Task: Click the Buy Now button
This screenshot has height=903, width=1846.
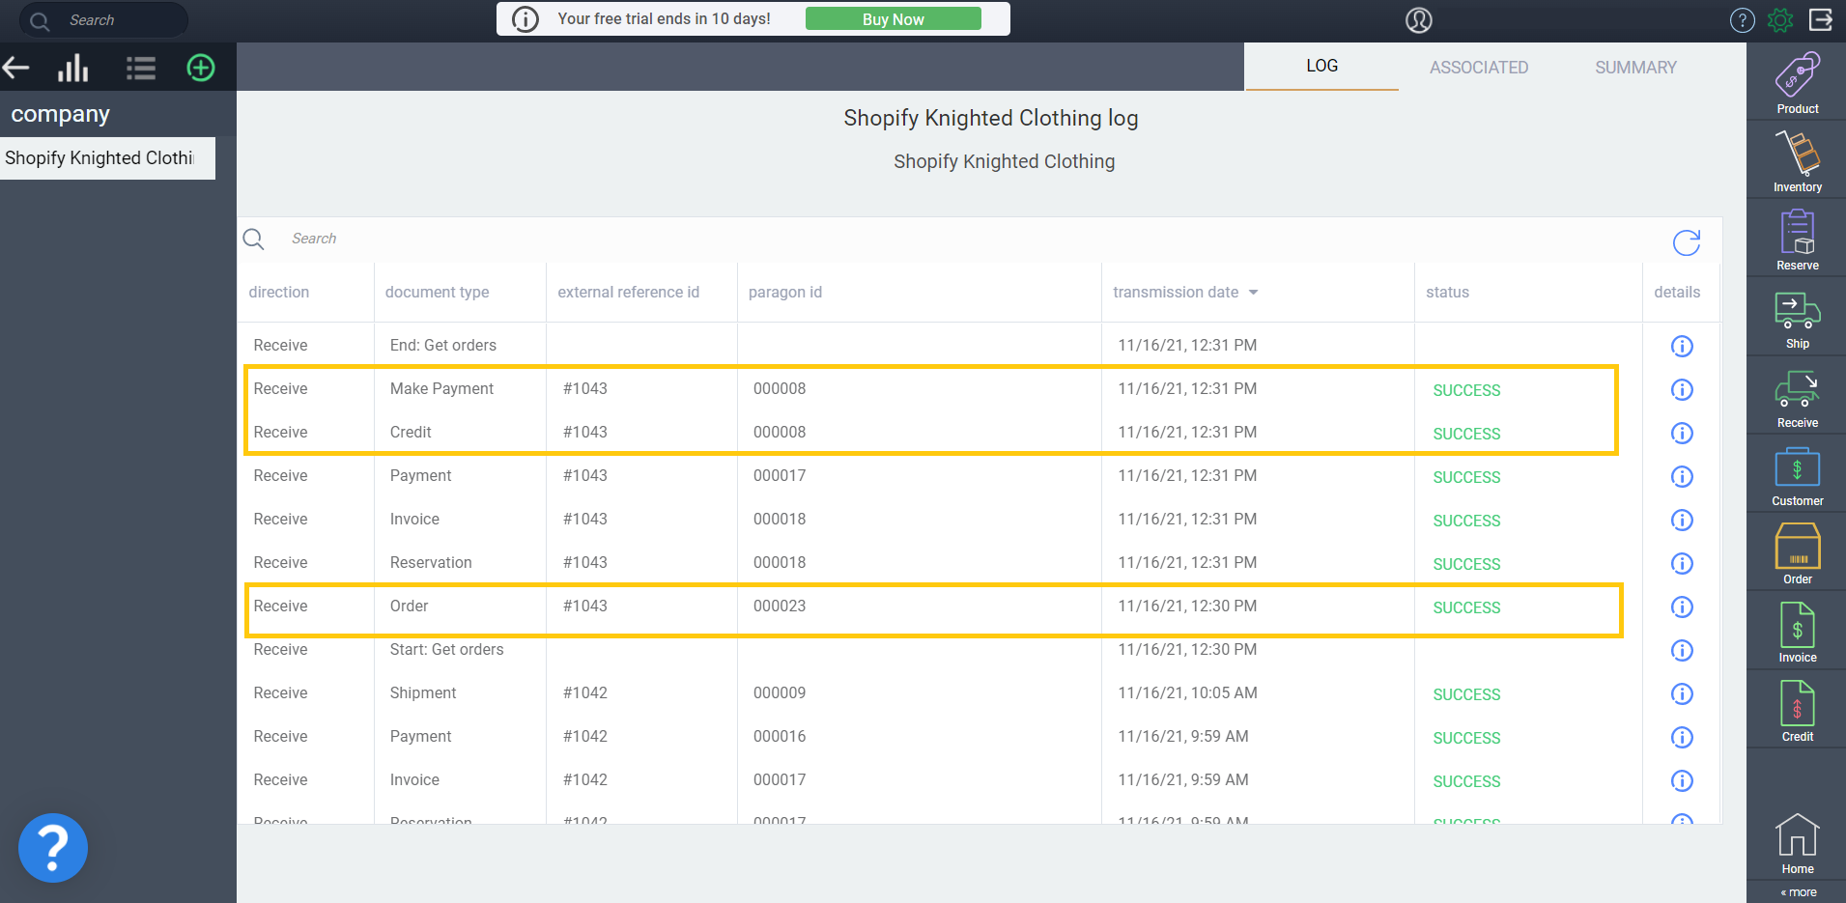Action: [x=894, y=19]
